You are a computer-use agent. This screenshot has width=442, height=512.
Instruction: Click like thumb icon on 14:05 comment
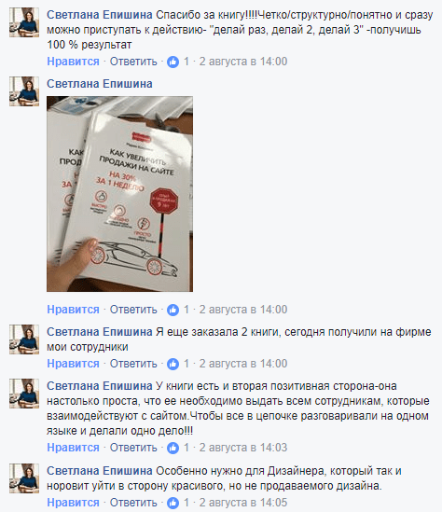pos(173,503)
